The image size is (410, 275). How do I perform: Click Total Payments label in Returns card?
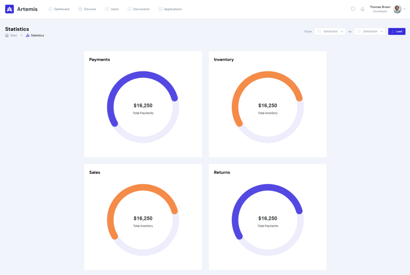pos(268,226)
